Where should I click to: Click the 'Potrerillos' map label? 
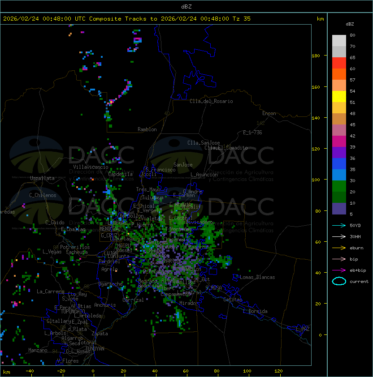[75, 247]
